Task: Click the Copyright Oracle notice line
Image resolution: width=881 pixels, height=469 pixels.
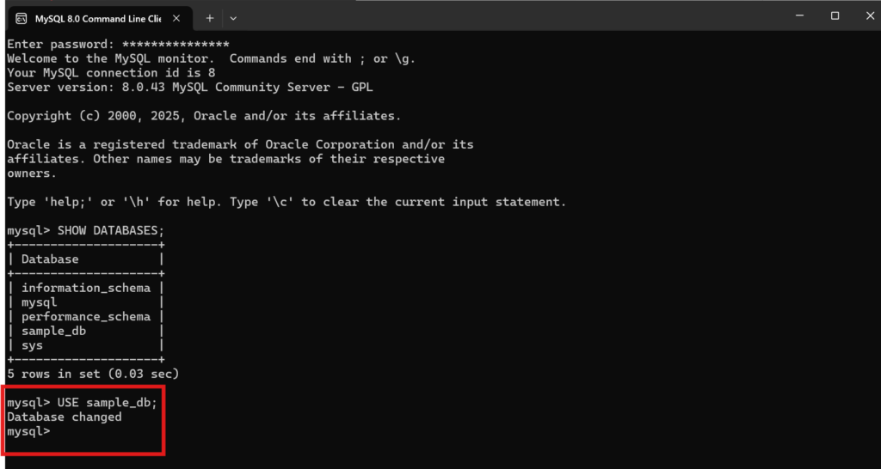Action: tap(204, 115)
